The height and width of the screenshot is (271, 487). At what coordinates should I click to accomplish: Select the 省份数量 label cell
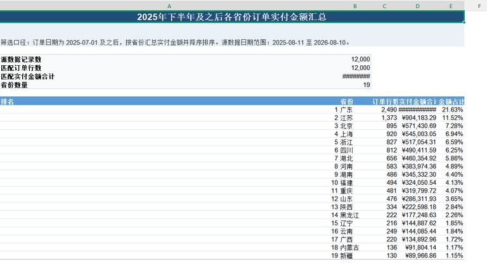click(169, 85)
